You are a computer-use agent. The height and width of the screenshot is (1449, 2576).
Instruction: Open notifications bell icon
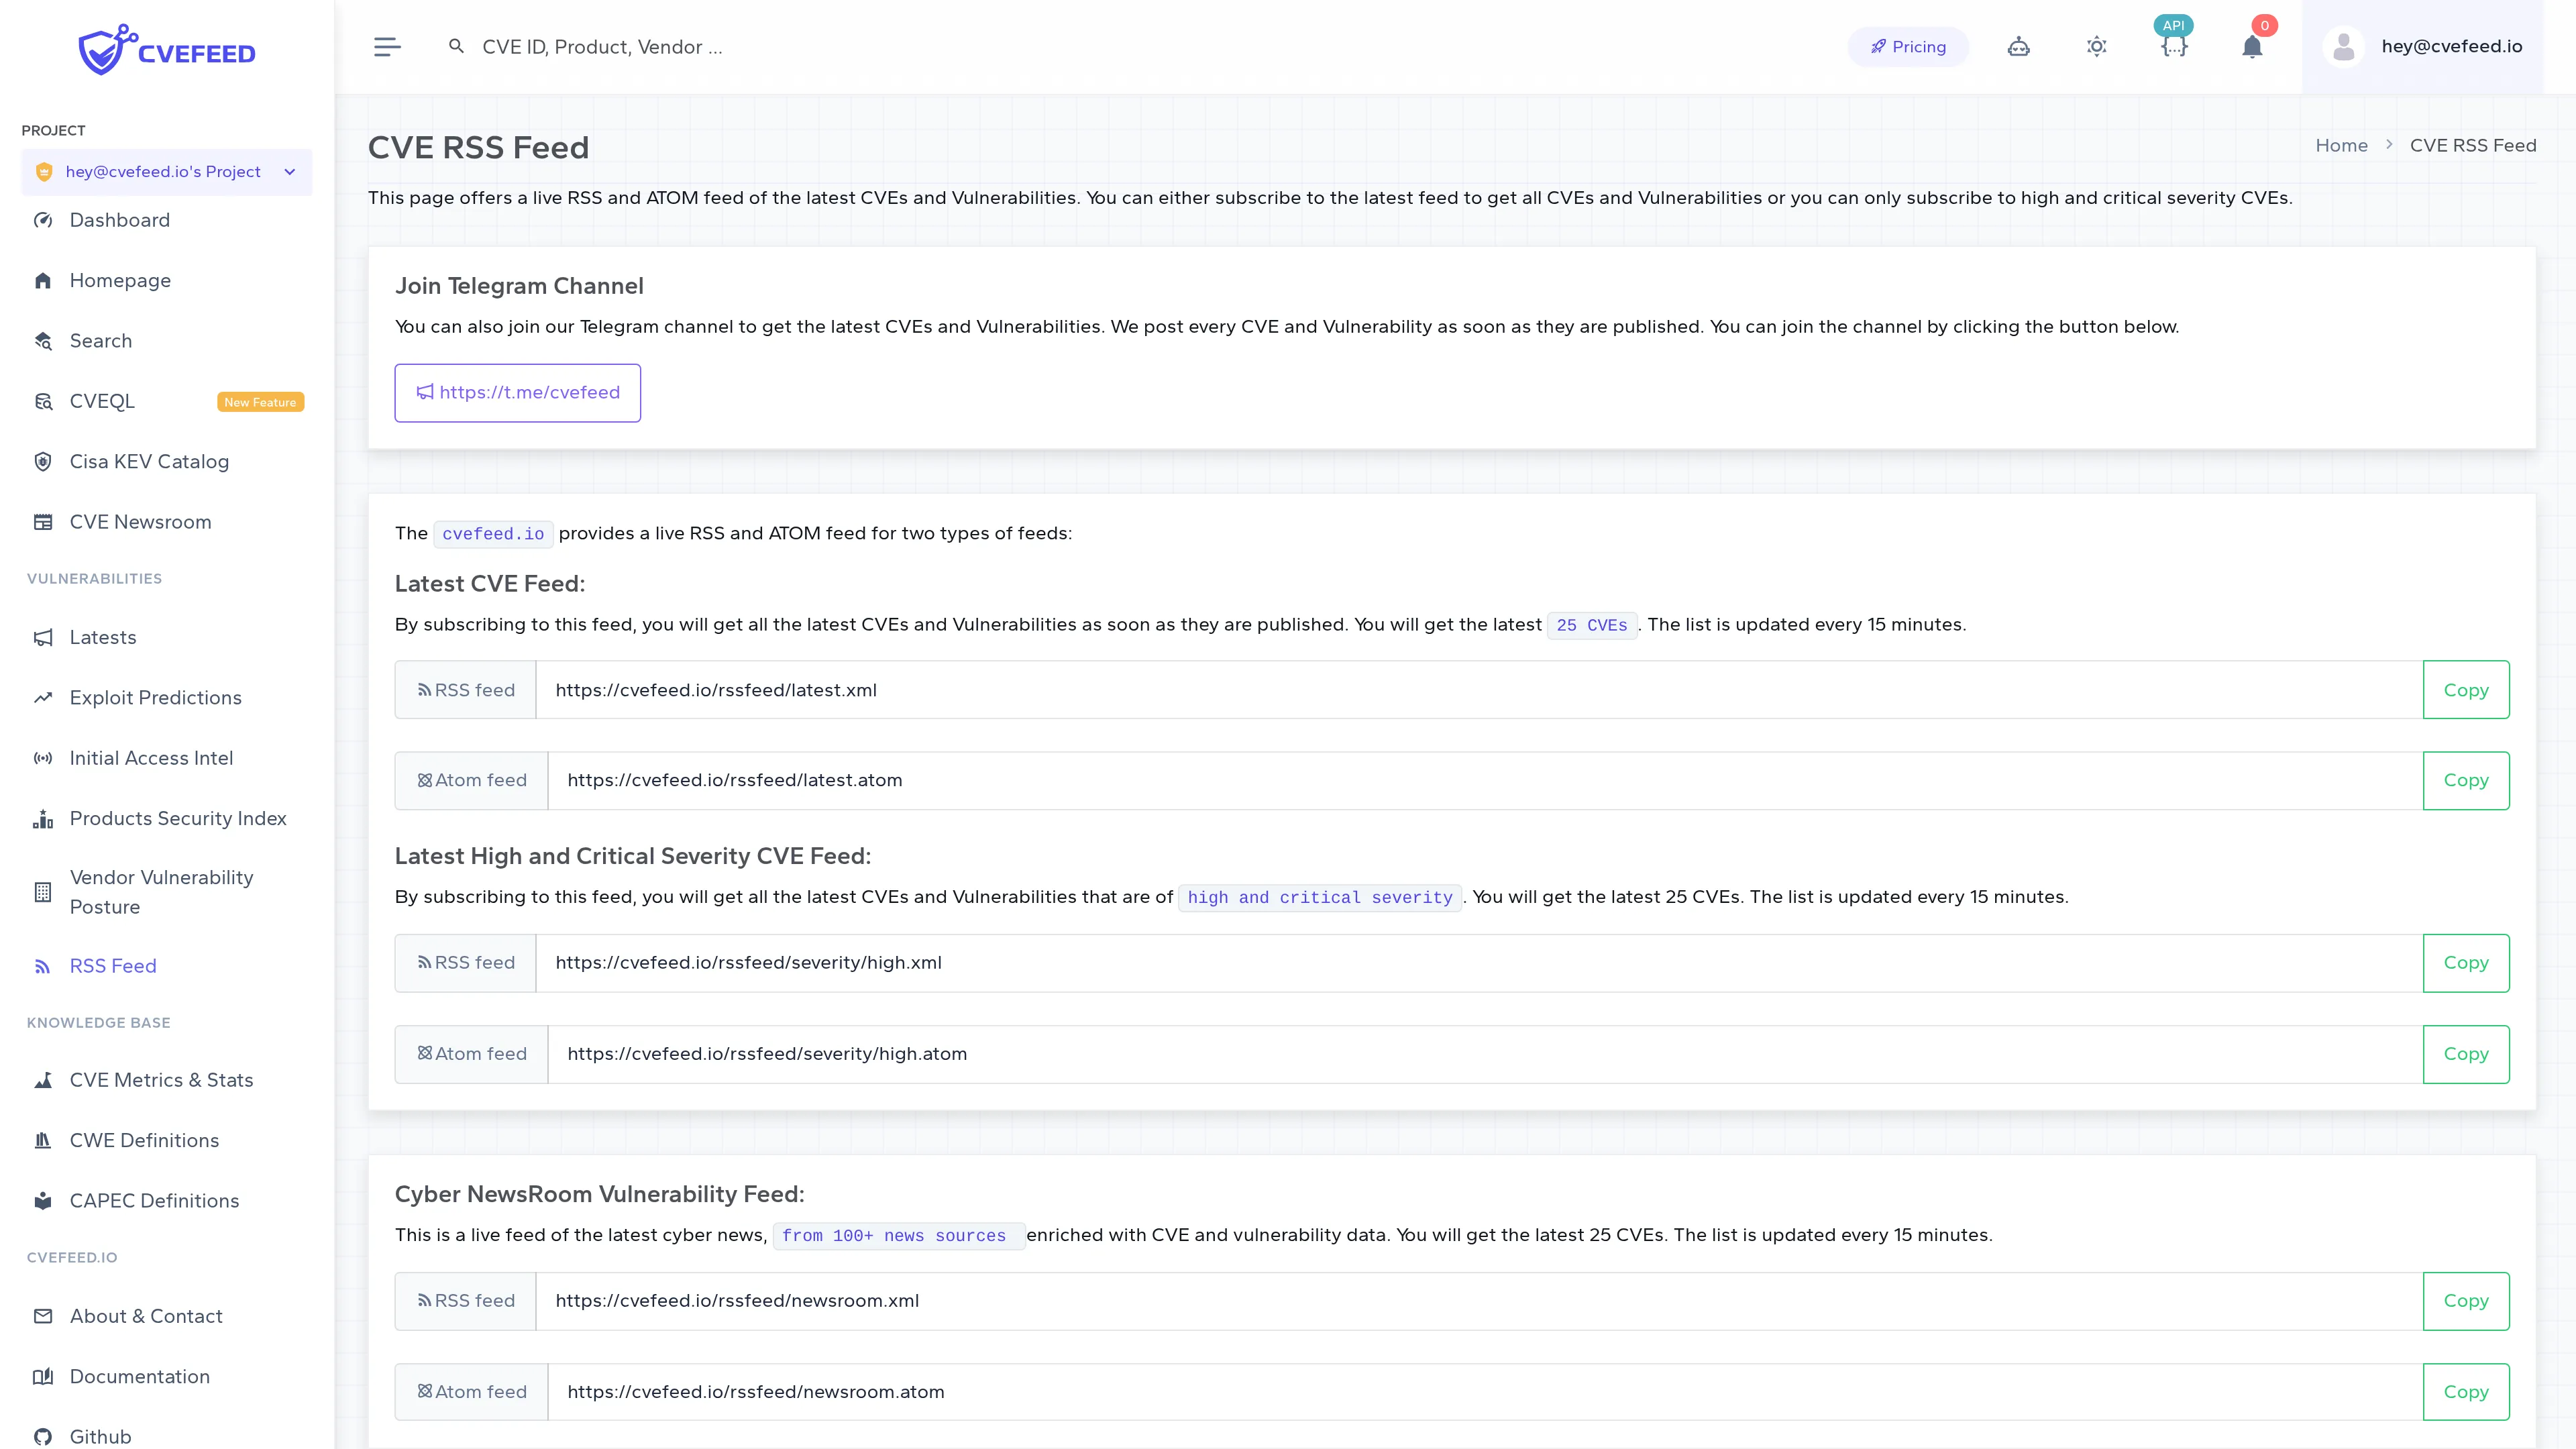tap(2252, 47)
